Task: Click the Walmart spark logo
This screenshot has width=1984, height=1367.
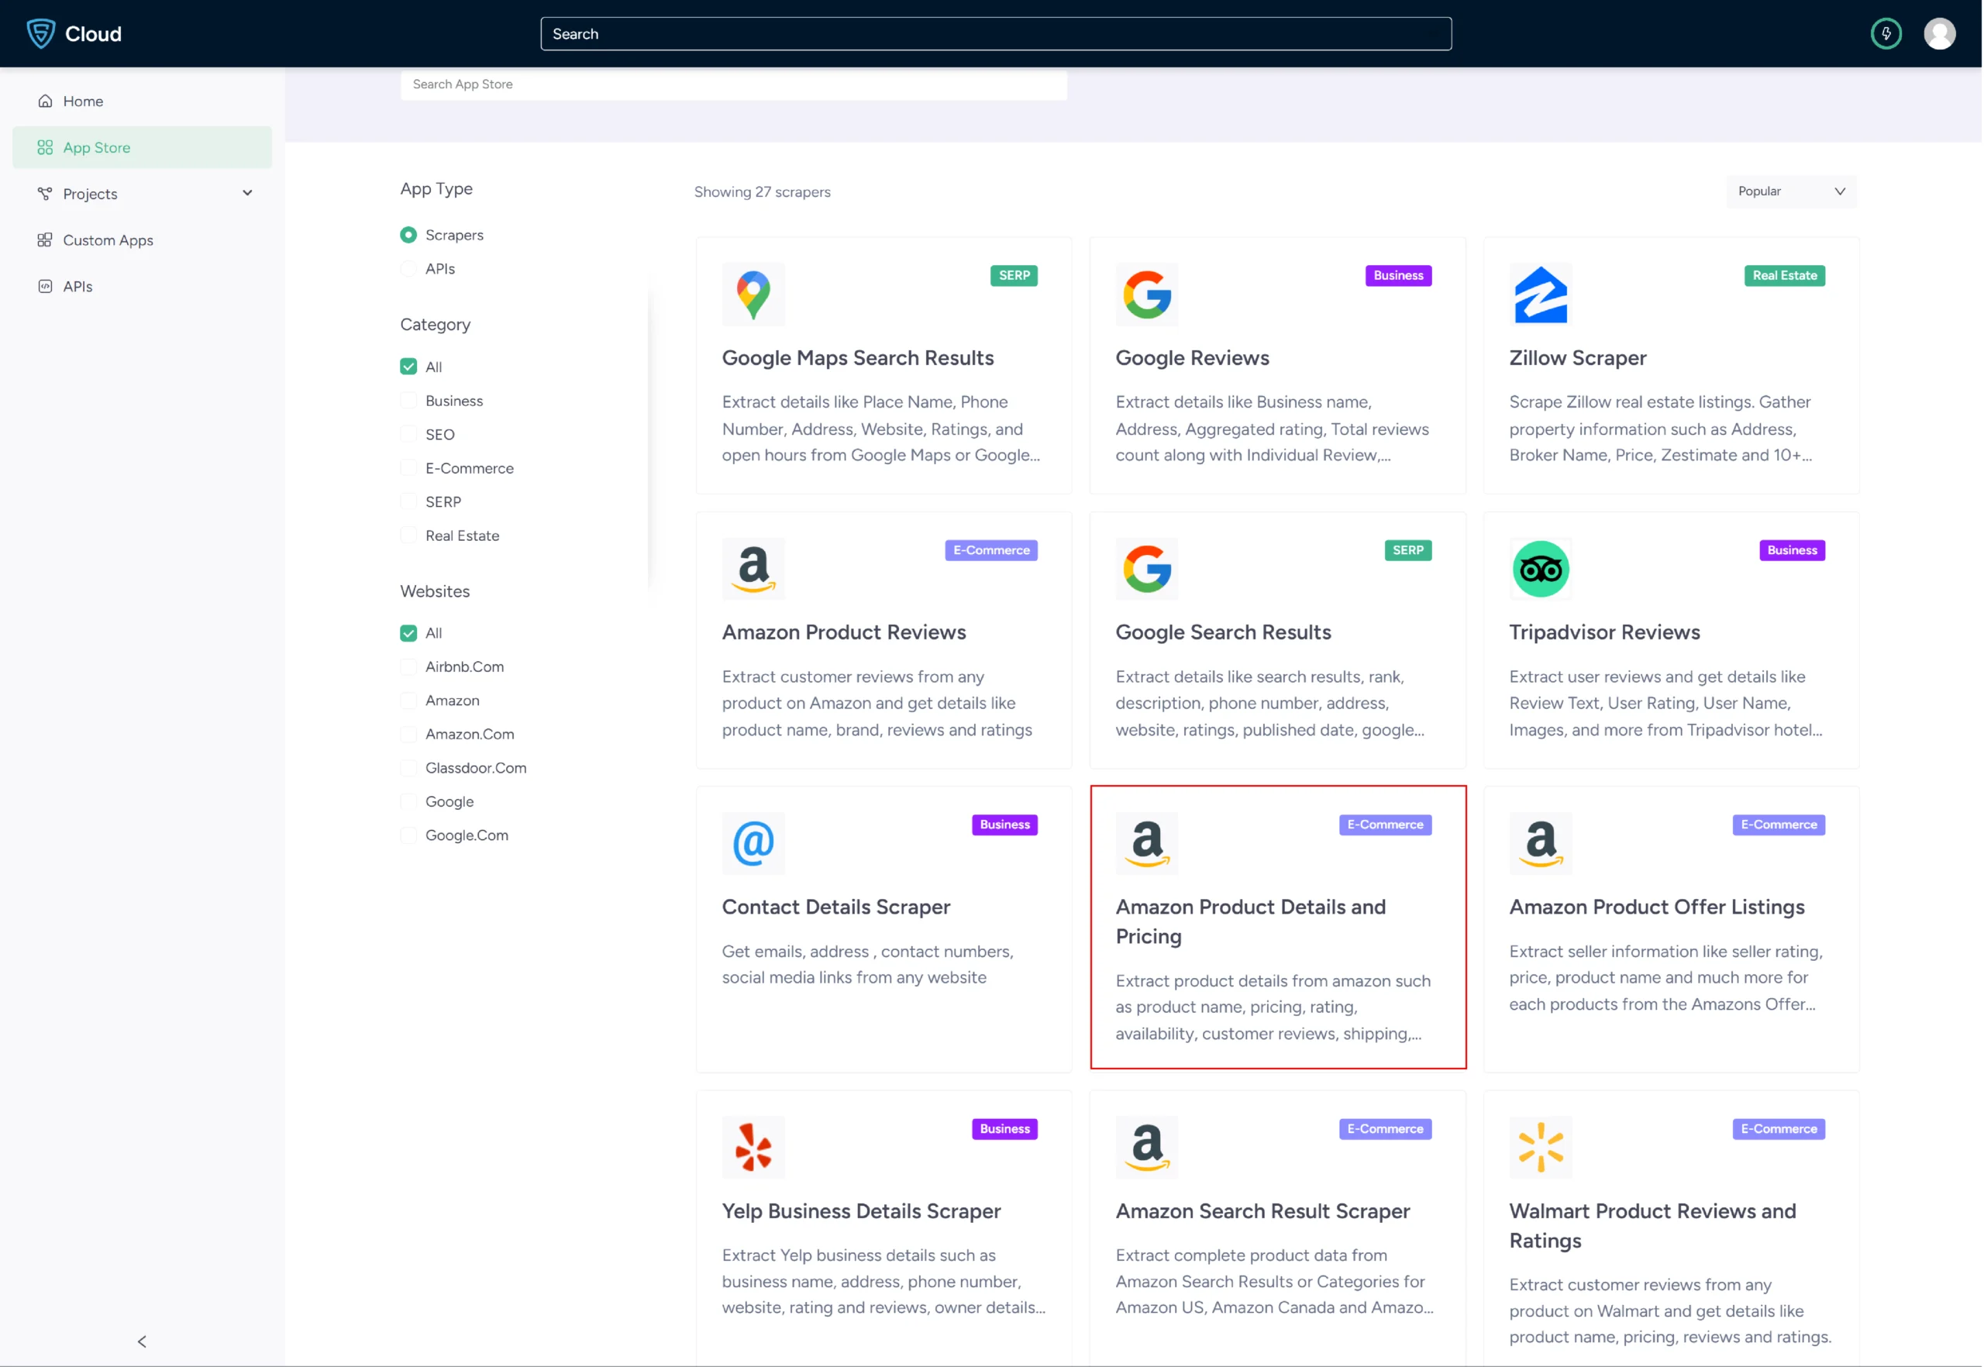Action: (1540, 1148)
